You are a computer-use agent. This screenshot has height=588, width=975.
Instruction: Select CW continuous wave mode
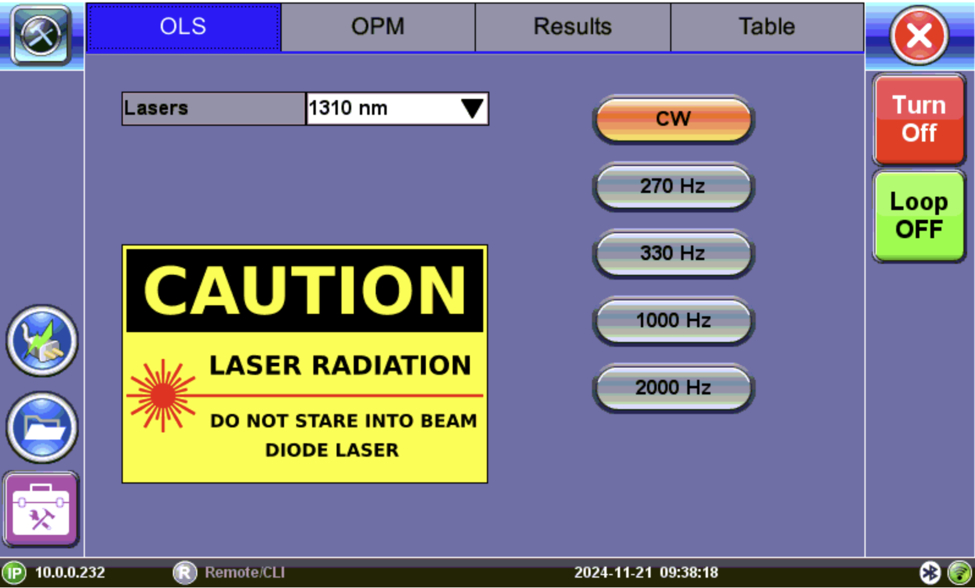coord(673,119)
